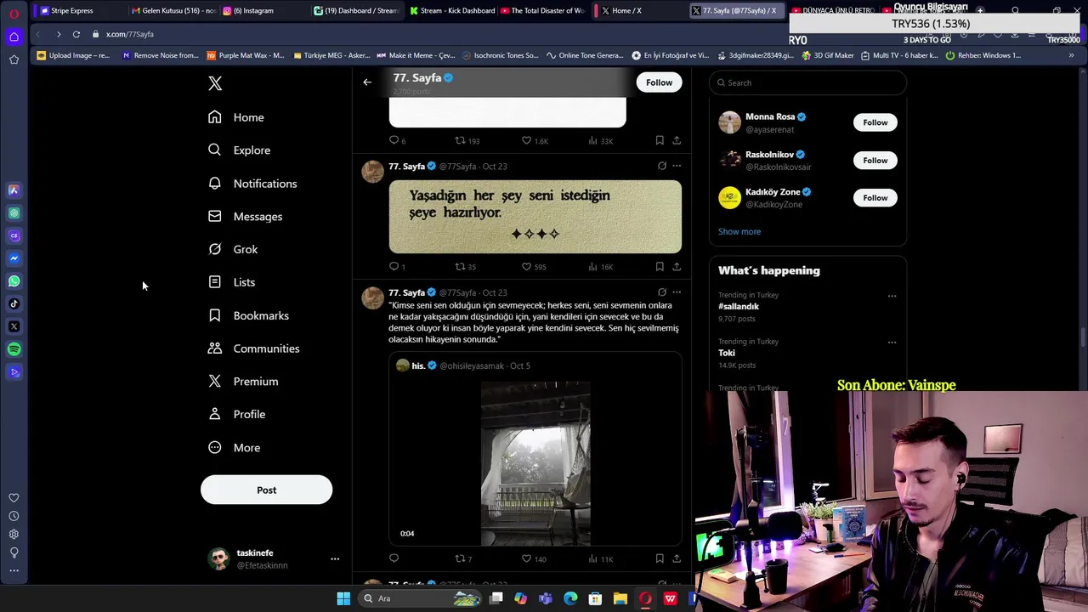Click the taskbar Ara search box
This screenshot has height=612, width=1088.
(x=421, y=598)
